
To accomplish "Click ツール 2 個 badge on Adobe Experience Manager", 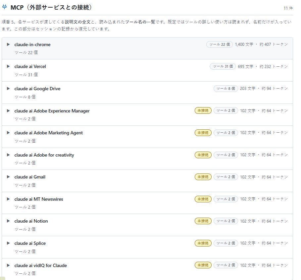I will 226,110.
